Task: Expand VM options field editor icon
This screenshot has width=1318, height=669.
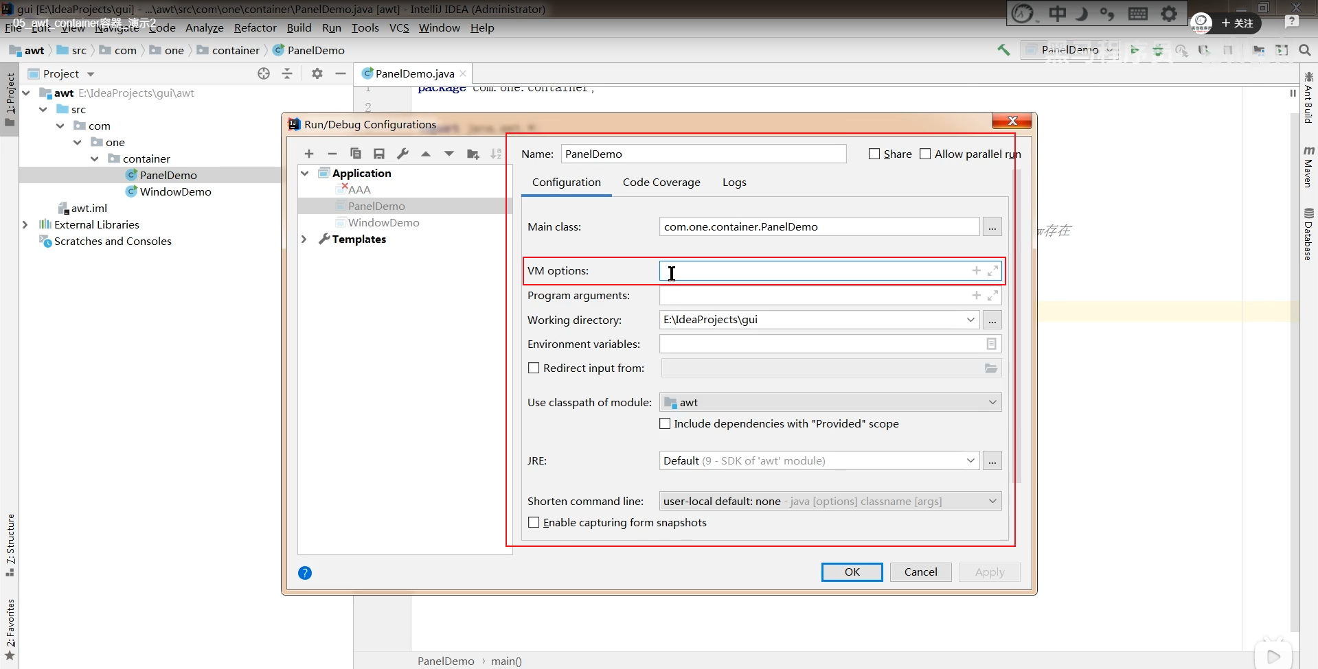Action: coord(992,271)
